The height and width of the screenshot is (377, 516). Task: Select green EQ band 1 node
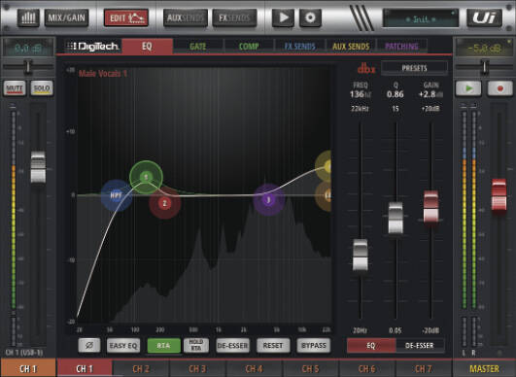(x=146, y=177)
